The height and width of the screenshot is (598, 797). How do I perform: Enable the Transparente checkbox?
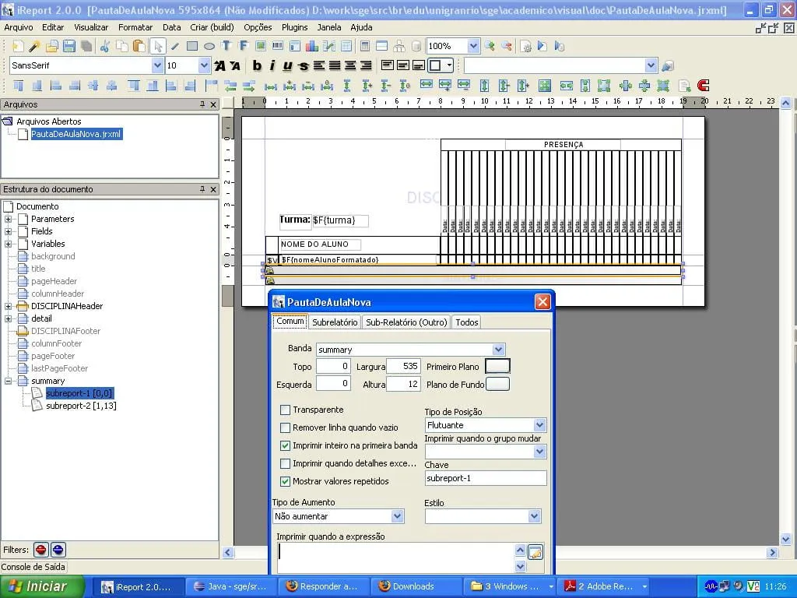coord(285,410)
